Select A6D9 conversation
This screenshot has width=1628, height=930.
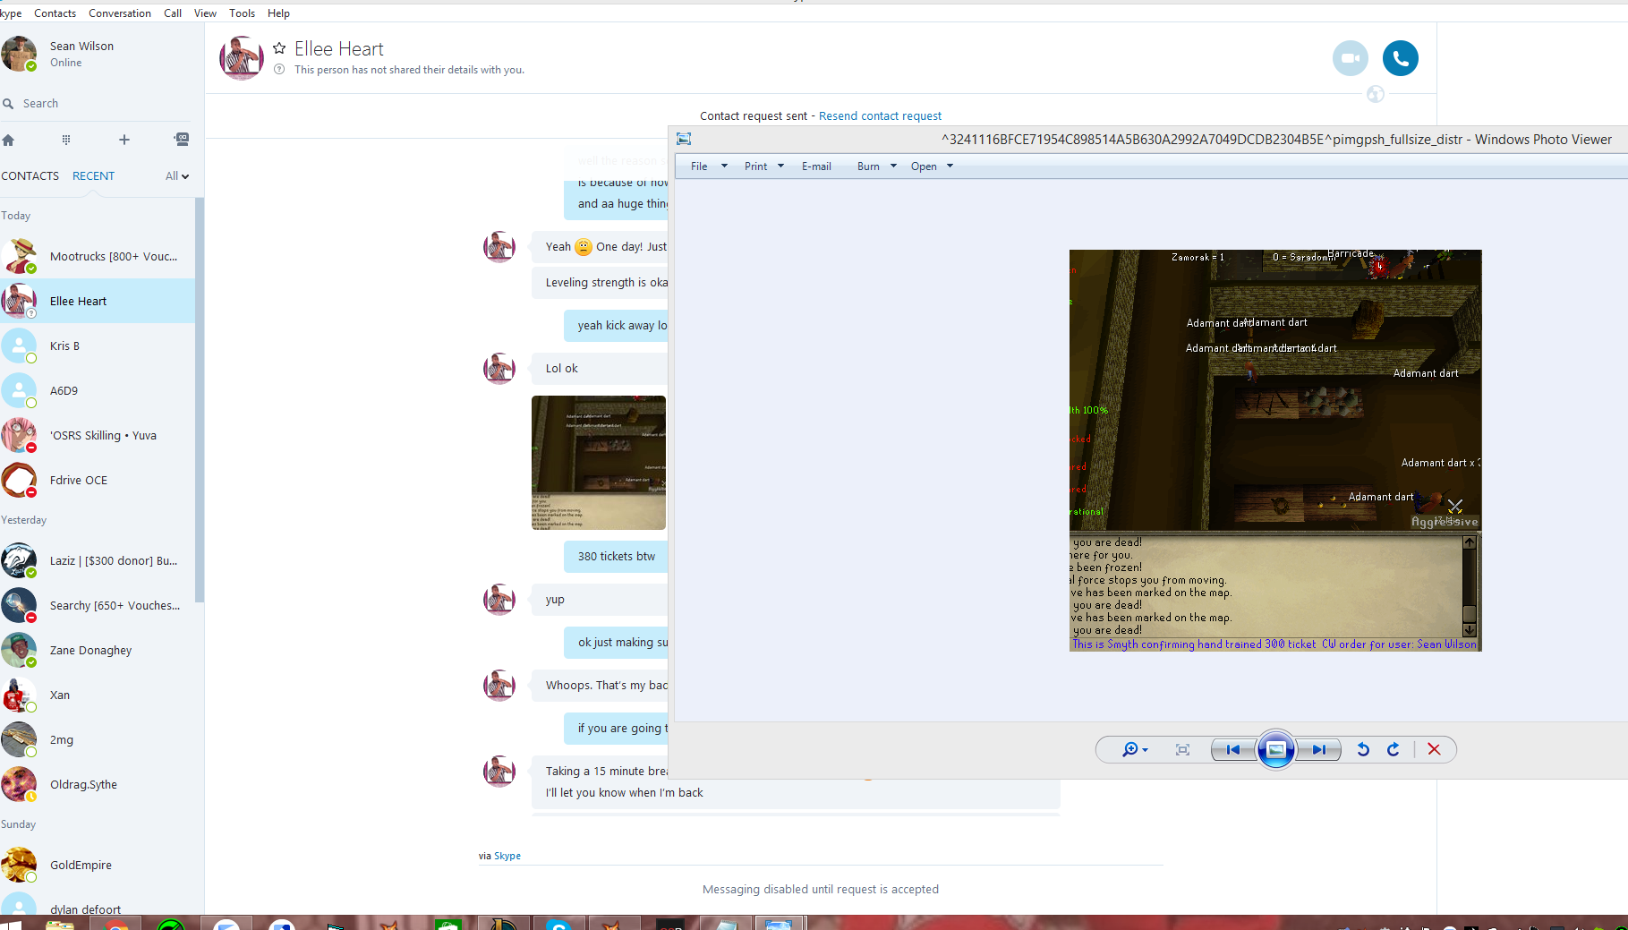98,390
